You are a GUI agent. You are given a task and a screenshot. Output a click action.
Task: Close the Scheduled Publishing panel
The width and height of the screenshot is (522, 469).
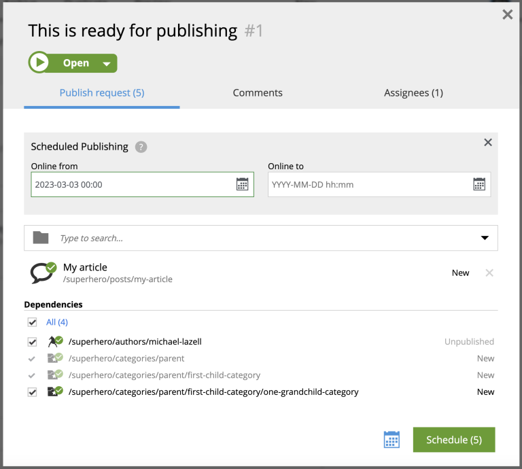click(488, 143)
